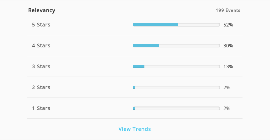Click the 5 Stars progress bar

[x=176, y=25]
